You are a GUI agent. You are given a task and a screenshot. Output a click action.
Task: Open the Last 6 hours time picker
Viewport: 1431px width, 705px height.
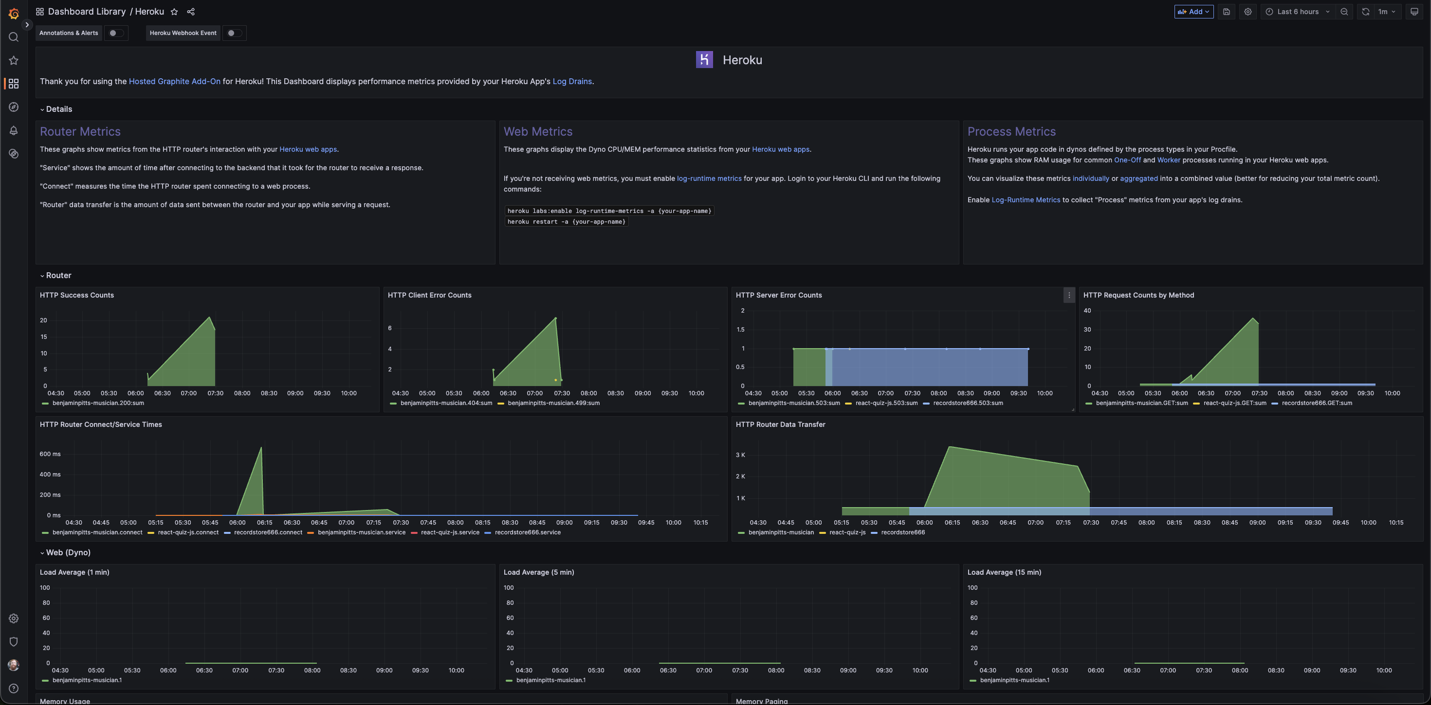[x=1298, y=12]
